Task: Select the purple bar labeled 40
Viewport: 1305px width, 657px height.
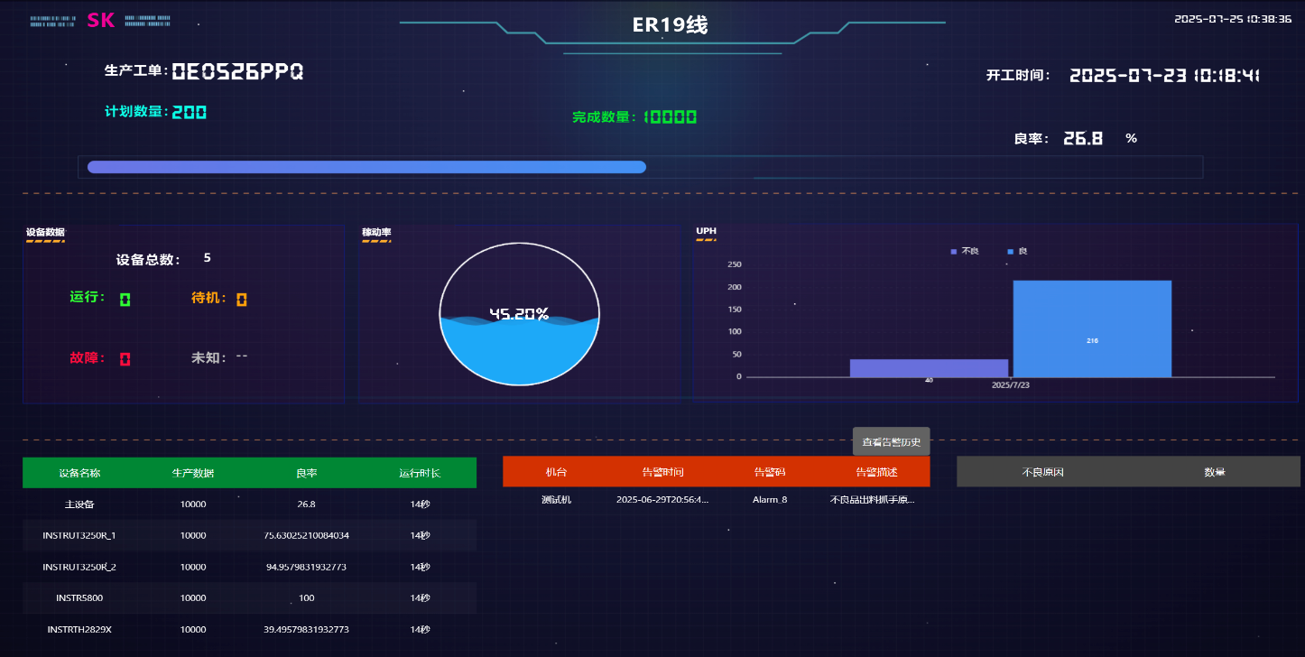Action: click(929, 368)
